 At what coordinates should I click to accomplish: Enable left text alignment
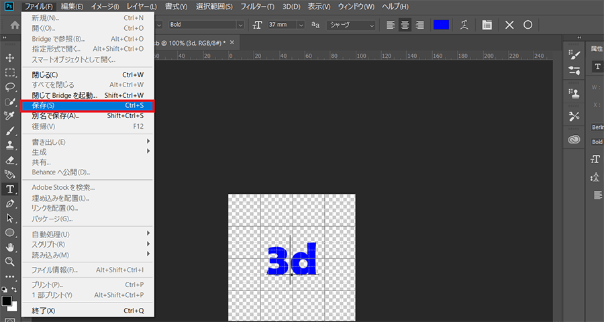391,25
